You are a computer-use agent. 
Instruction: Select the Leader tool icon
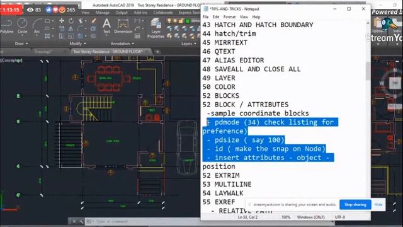click(137, 28)
